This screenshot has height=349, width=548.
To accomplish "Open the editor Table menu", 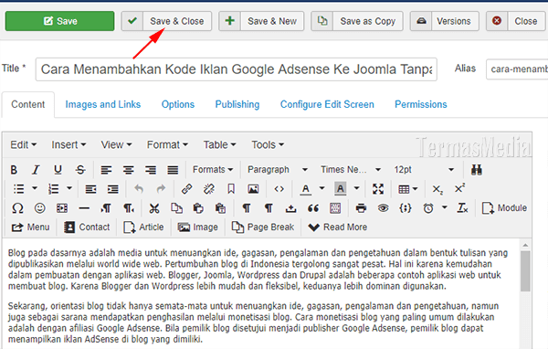I will coord(219,144).
